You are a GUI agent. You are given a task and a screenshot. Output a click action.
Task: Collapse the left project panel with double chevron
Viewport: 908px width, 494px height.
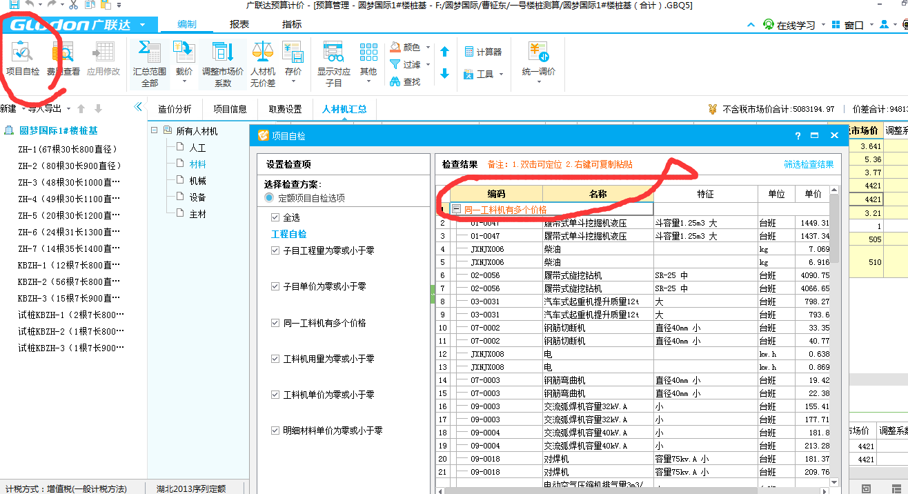pyautogui.click(x=137, y=107)
